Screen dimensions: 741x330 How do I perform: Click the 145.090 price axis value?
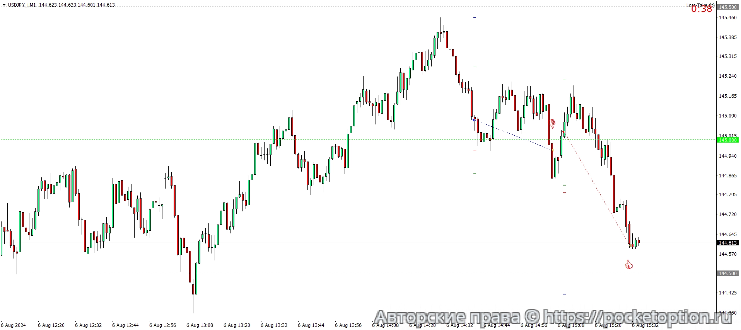[x=727, y=116]
